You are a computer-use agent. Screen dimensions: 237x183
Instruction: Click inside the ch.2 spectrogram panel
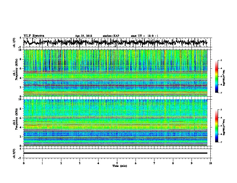[115, 123]
